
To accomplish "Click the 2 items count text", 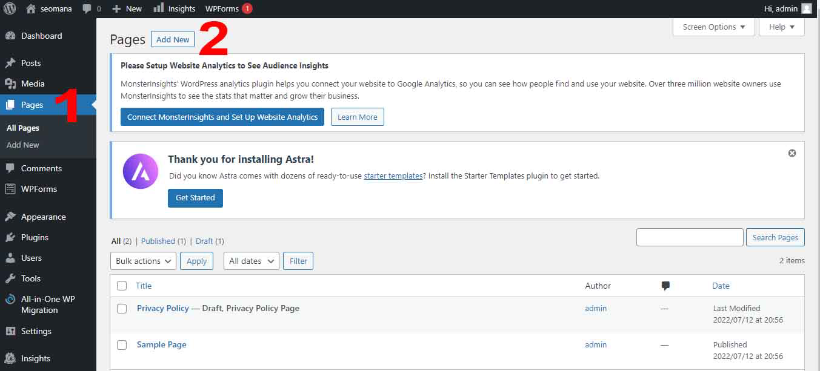I will click(x=792, y=260).
